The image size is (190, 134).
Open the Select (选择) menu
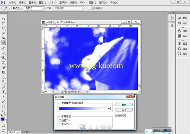(x=63, y=3)
